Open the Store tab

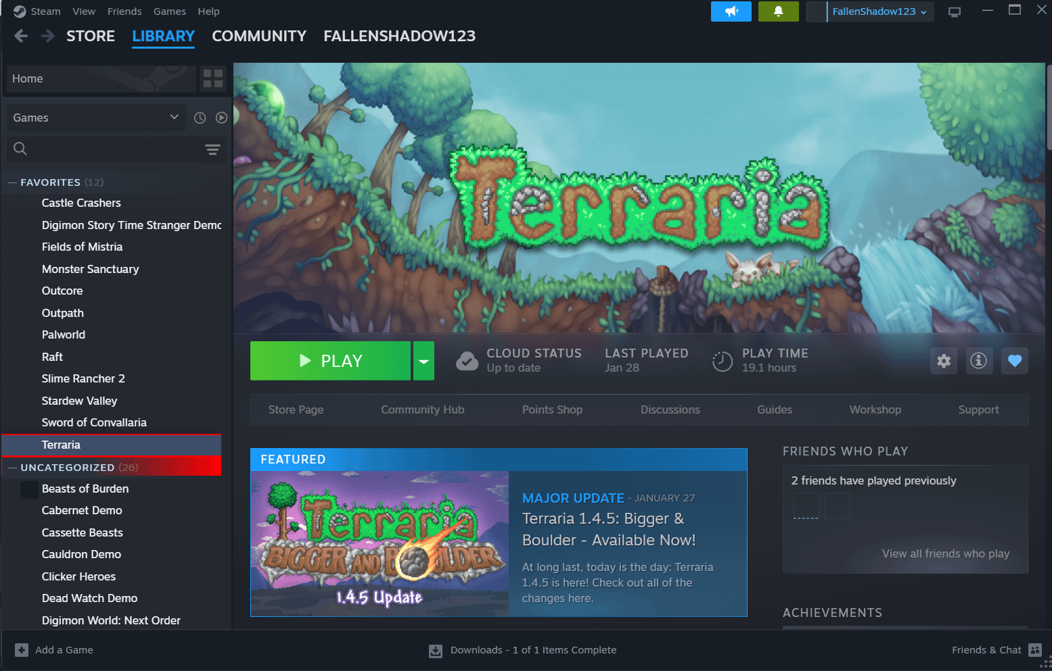pos(91,36)
